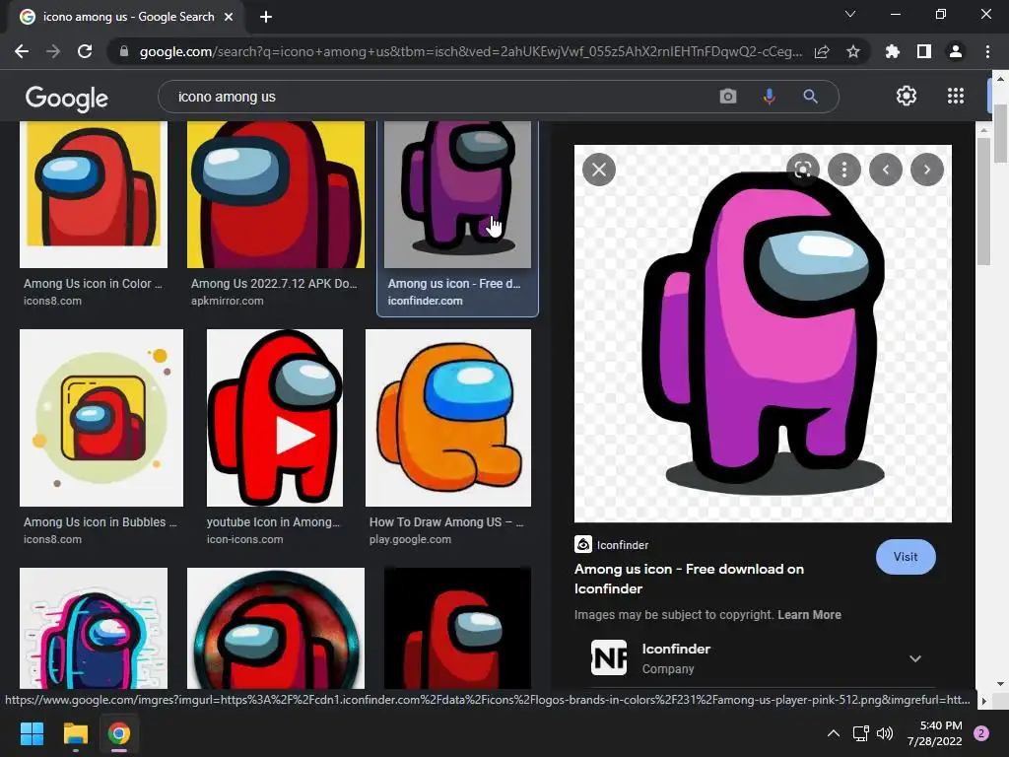Open Windows Start menu
This screenshot has height=757, width=1009.
[x=32, y=733]
